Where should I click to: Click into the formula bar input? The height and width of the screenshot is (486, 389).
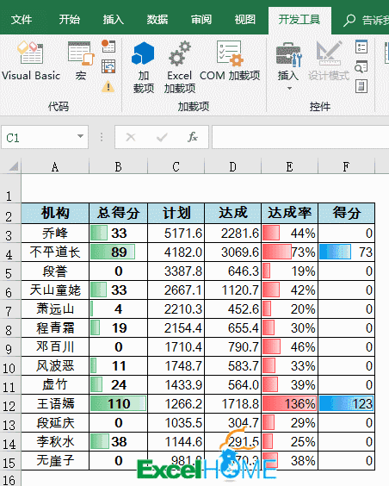point(300,137)
